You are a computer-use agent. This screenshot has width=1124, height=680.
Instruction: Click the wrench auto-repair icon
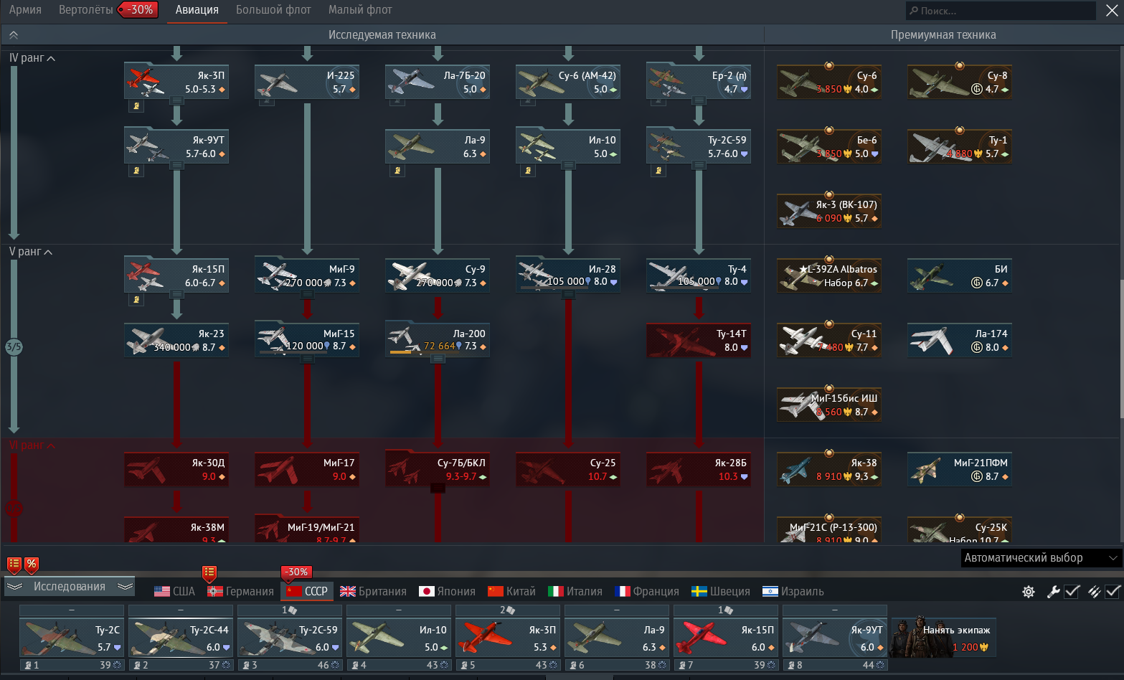click(x=1053, y=592)
